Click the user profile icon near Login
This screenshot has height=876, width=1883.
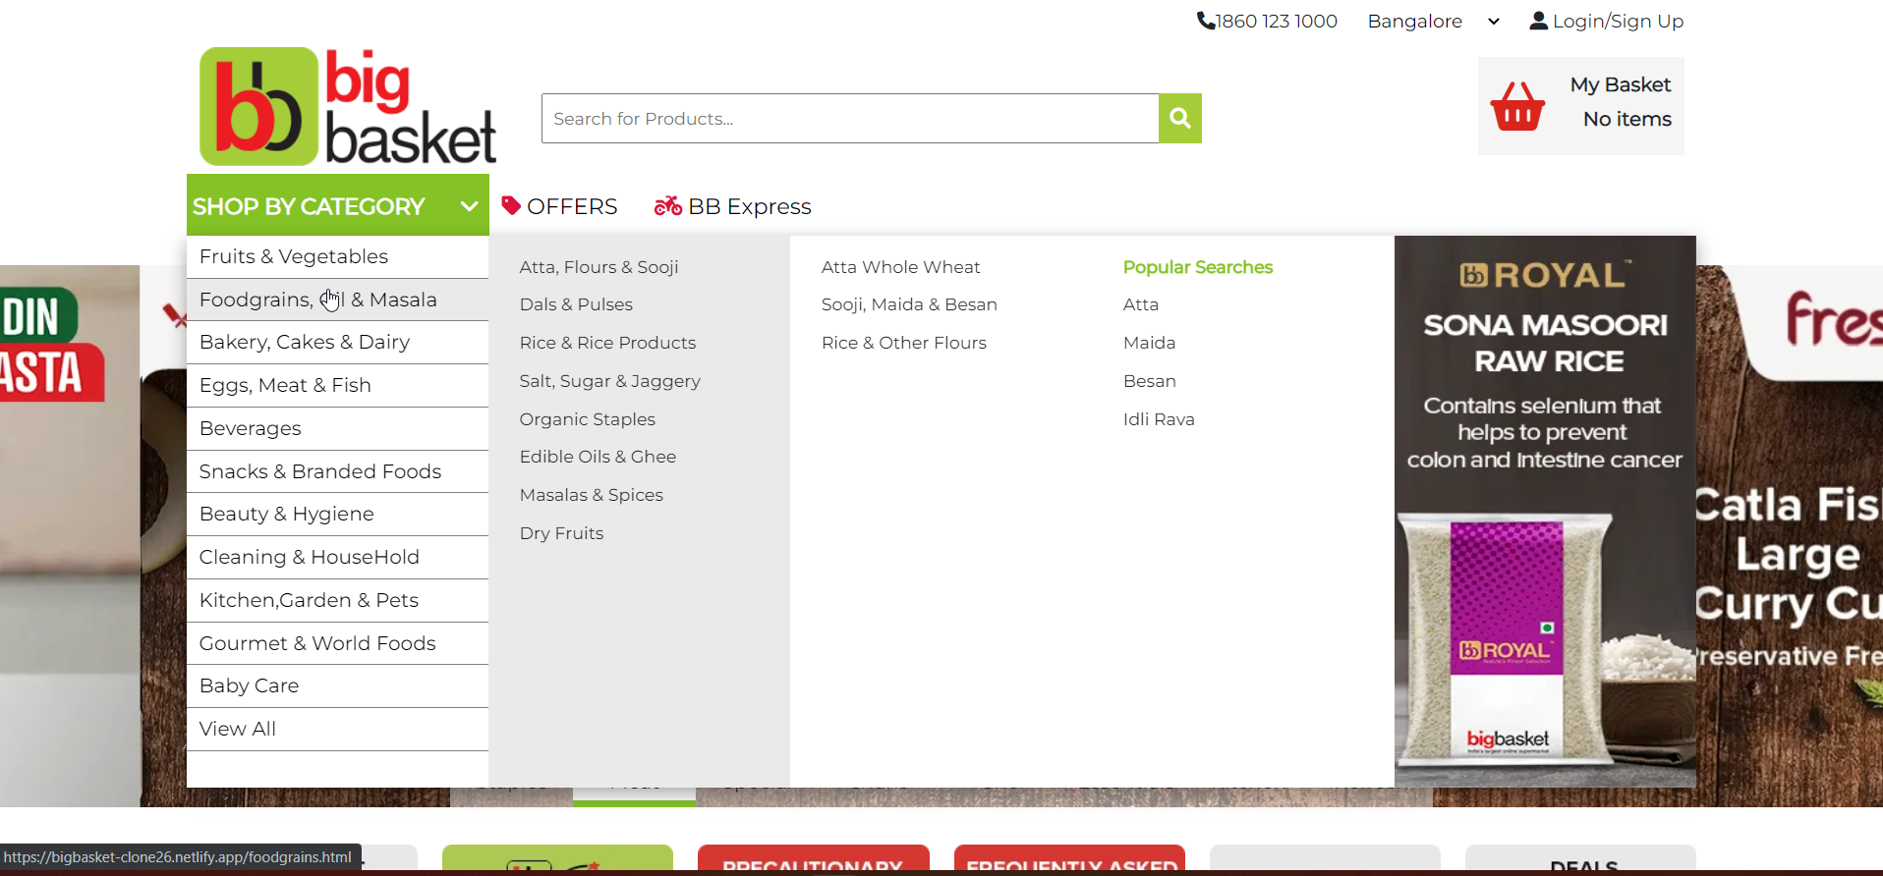pyautogui.click(x=1538, y=21)
